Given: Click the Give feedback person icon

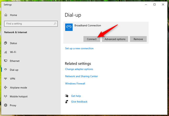Looking at the screenshot, I should 67,101.
